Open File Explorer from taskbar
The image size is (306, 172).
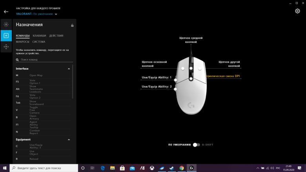pyautogui.click(x=113, y=168)
